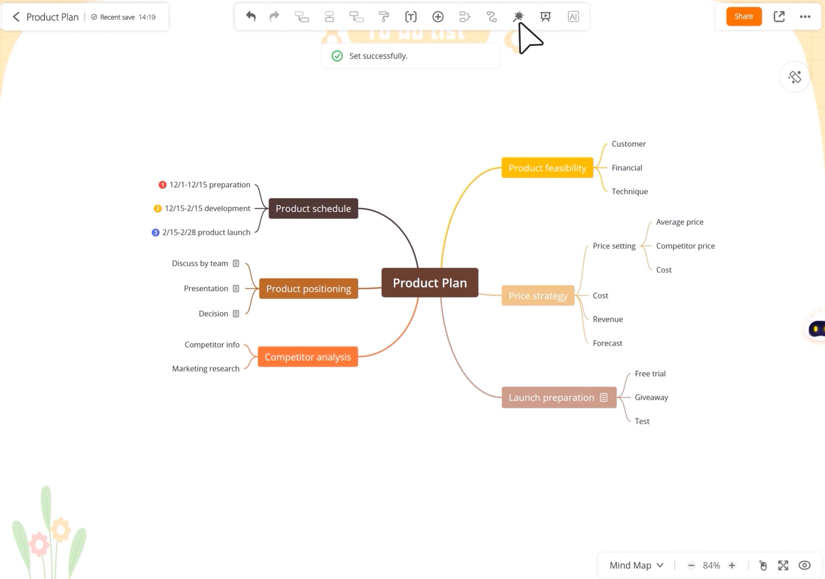Open the note icon on Launch preparation
Viewport: 825px width, 579px height.
604,397
